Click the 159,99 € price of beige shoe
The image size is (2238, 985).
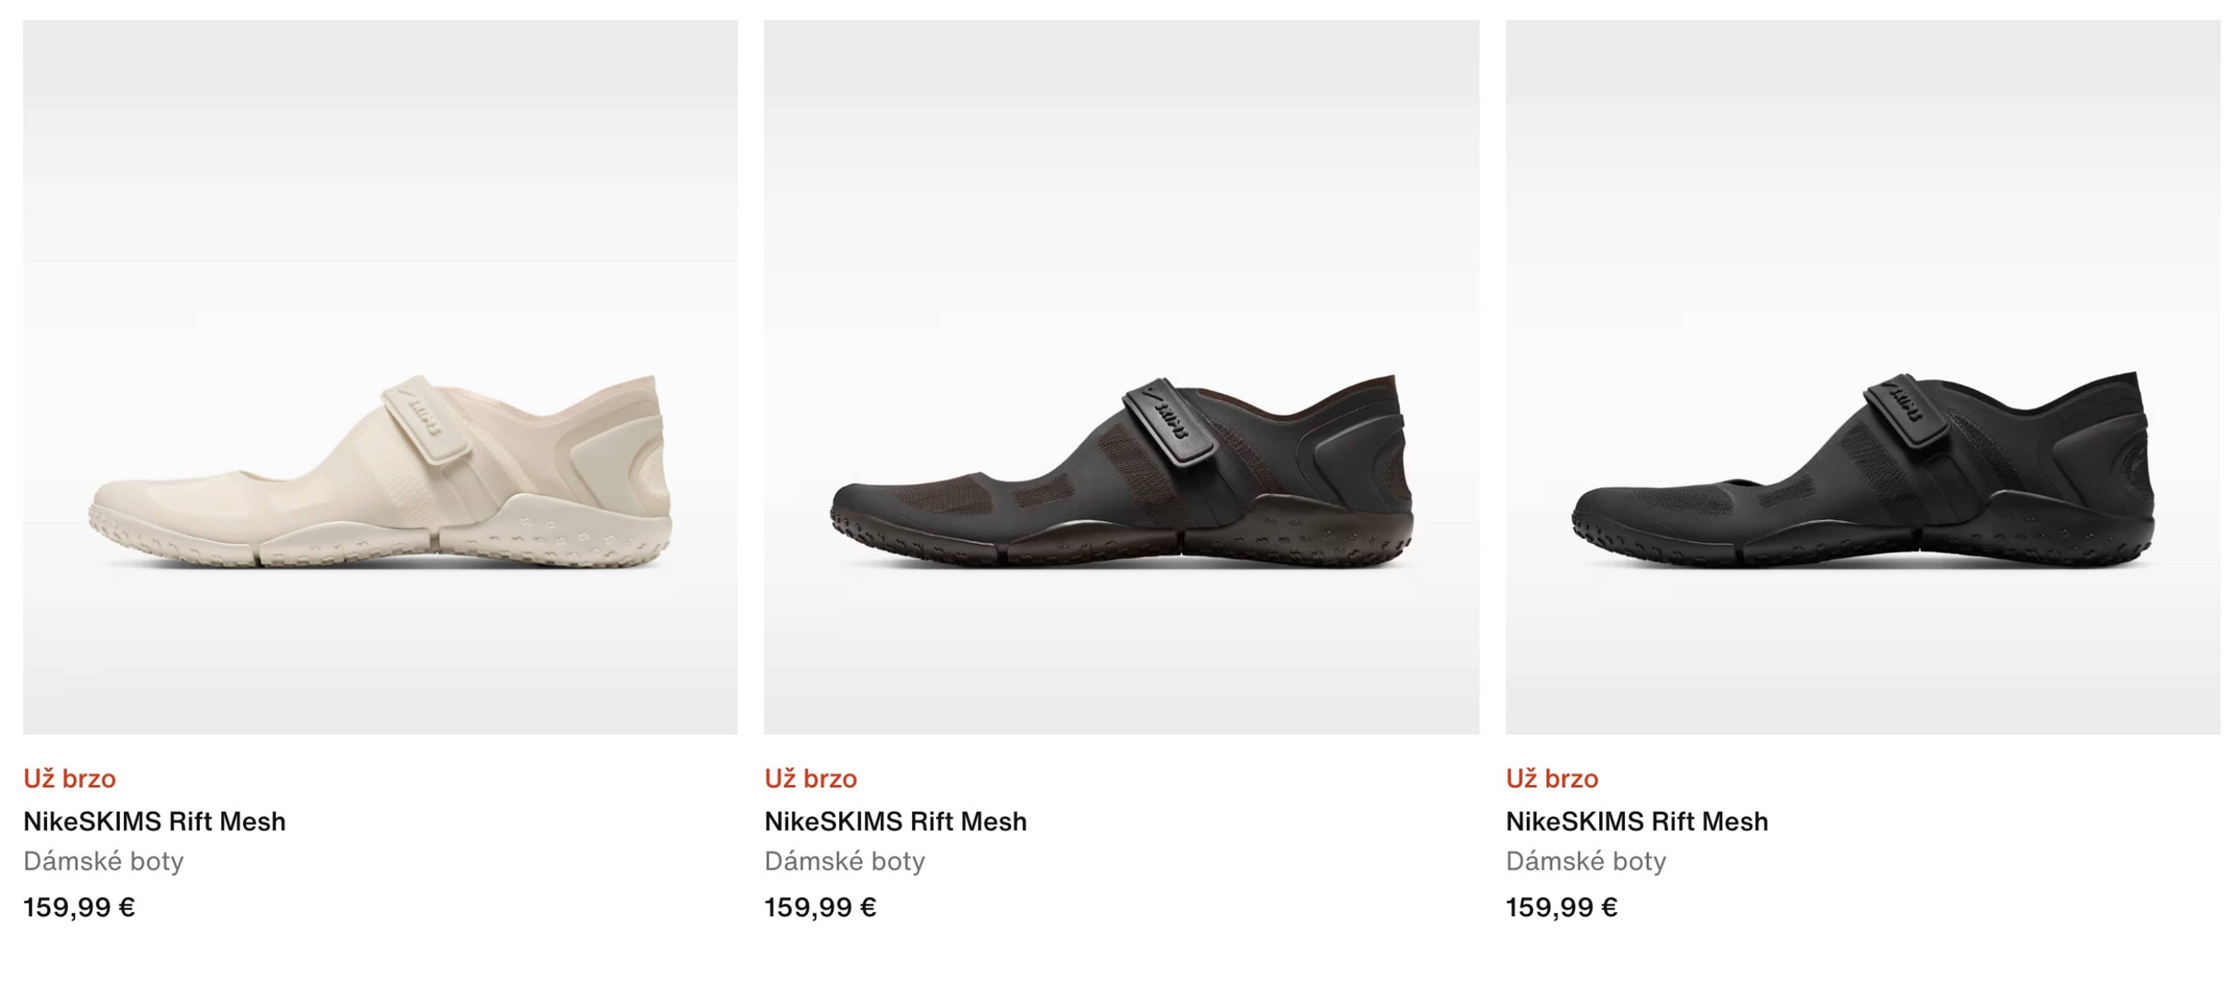coord(79,907)
